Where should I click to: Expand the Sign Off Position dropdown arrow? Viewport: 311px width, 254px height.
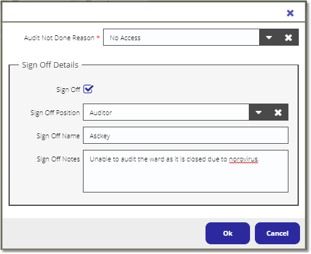tap(259, 112)
